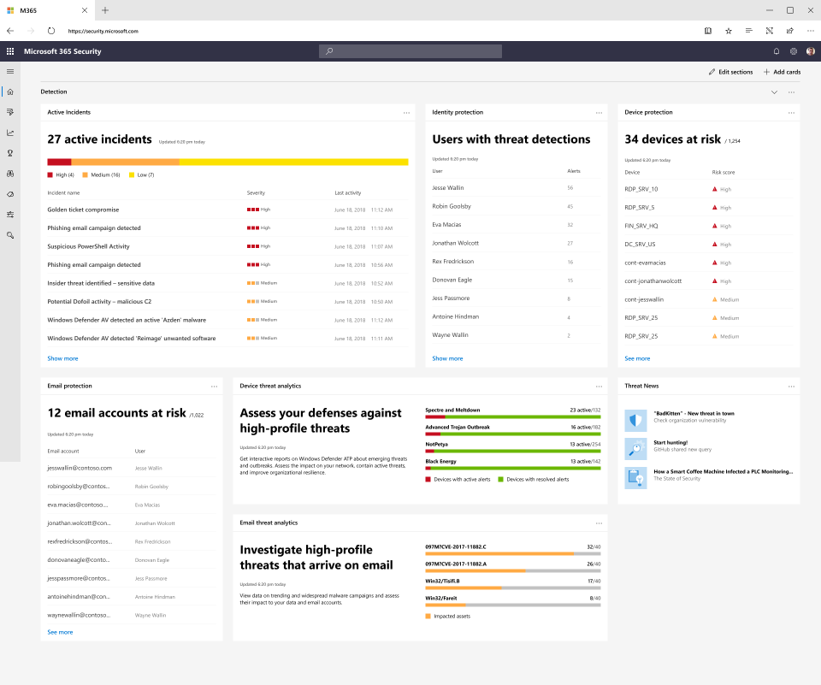This screenshot has width=821, height=685.
Task: Open web capture icon in browser toolbar
Action: pos(769,31)
